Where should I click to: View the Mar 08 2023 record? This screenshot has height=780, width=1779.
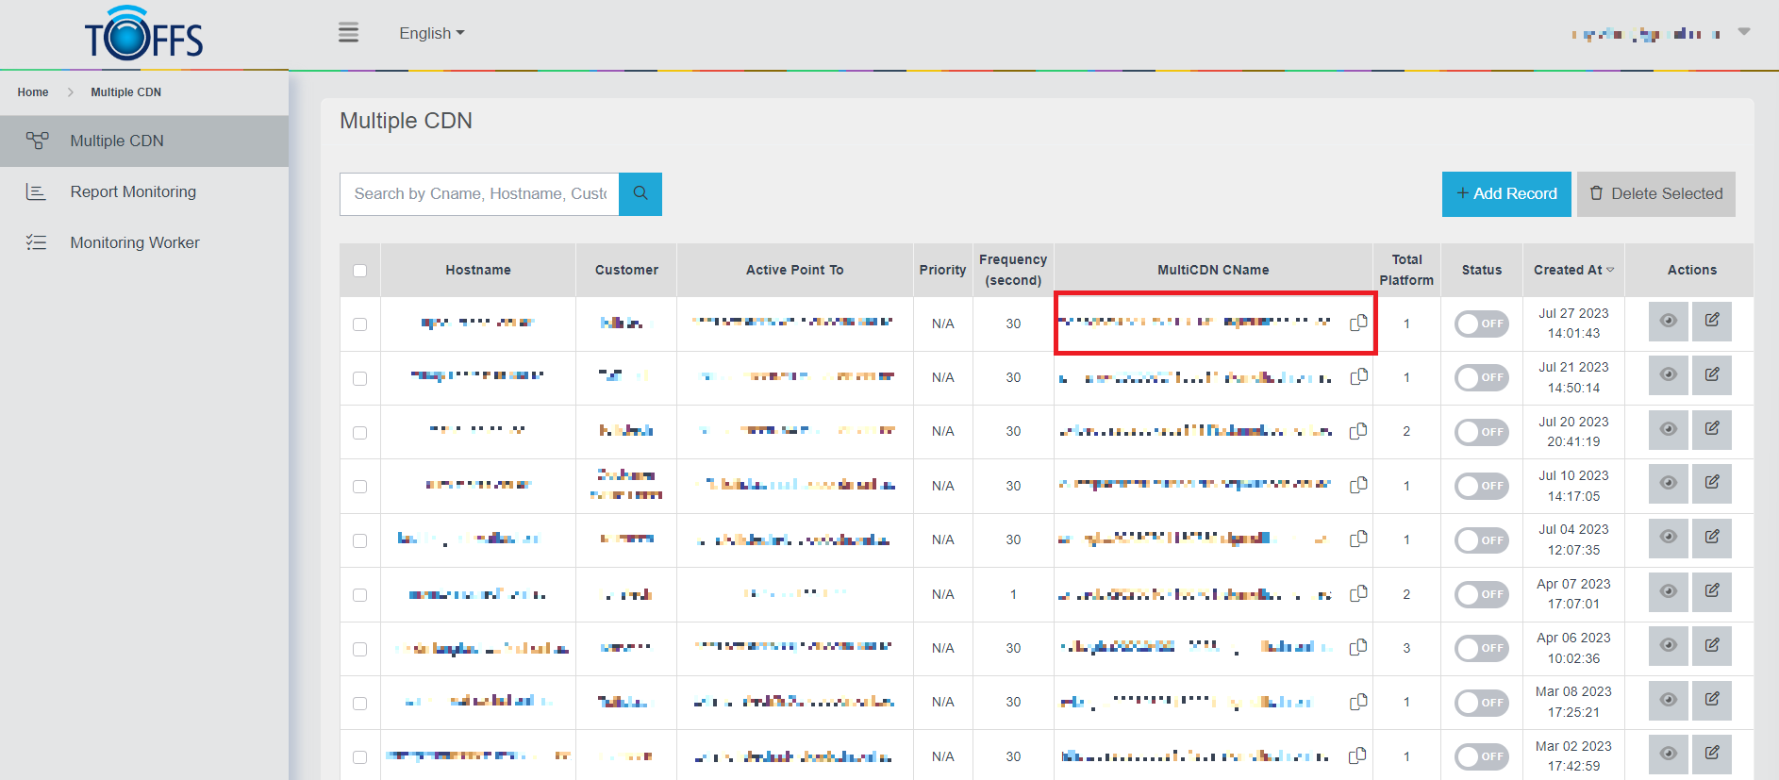(1668, 700)
